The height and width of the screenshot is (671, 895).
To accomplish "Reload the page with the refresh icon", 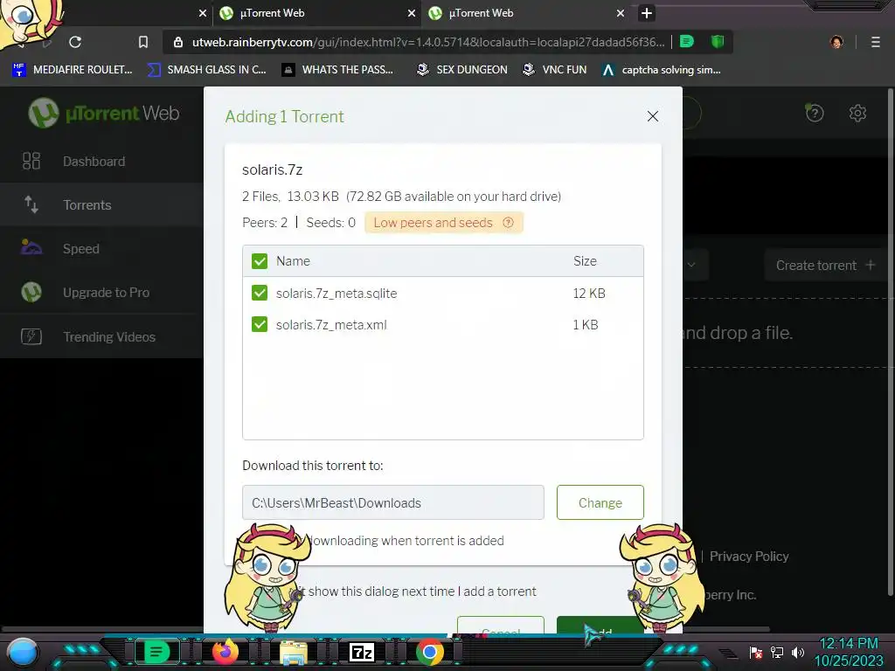I will click(x=75, y=42).
